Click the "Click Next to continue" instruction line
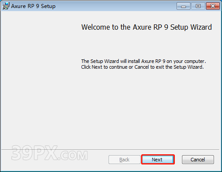Viewport: 222px width, 172px height. (x=142, y=67)
